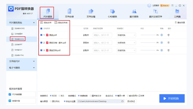Screen dimensions: 193x109
Task: Open the output folder icon
Action: pyautogui.click(x=122, y=101)
